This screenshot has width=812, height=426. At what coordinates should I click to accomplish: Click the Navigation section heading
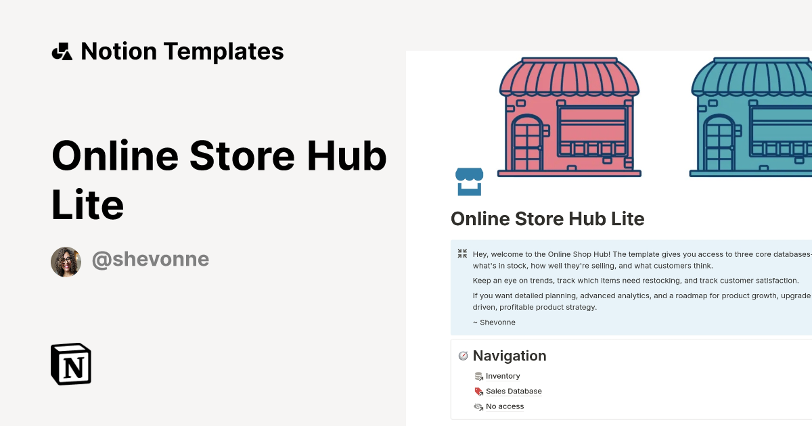click(510, 356)
